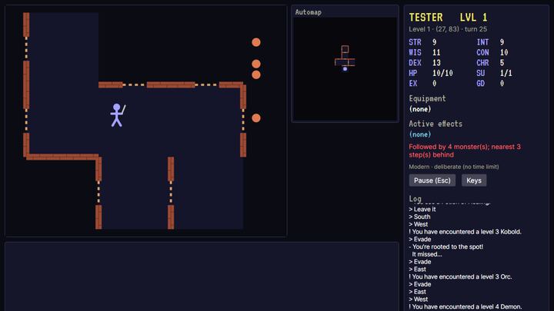
Task: Click the CHR stat value 5
Action: [502, 63]
